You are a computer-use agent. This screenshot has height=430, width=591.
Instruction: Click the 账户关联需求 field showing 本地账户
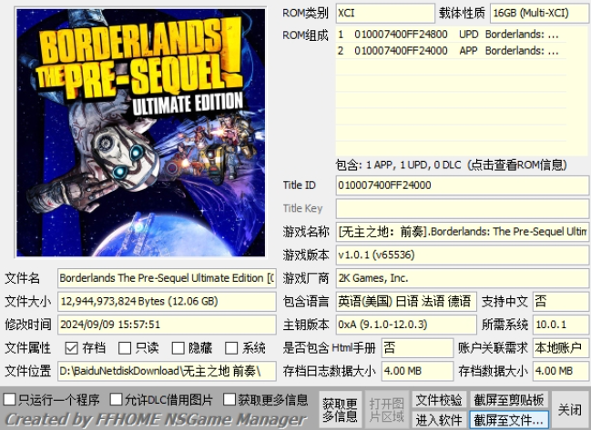point(561,348)
